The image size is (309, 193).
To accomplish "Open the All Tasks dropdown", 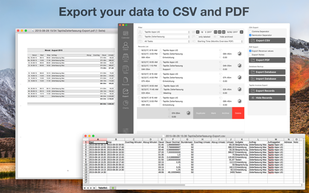I will click(x=167, y=41).
